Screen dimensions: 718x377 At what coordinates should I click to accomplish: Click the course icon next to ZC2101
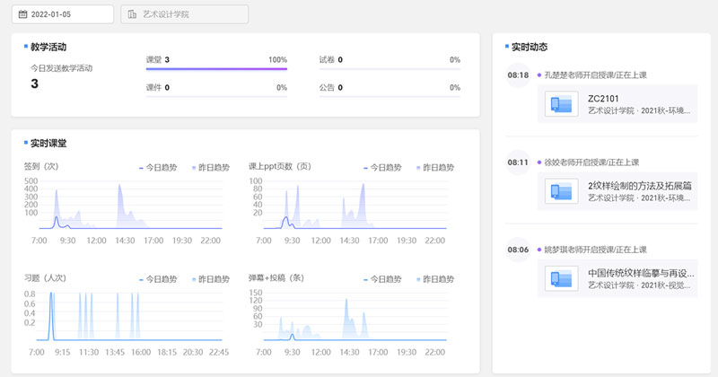coord(560,104)
